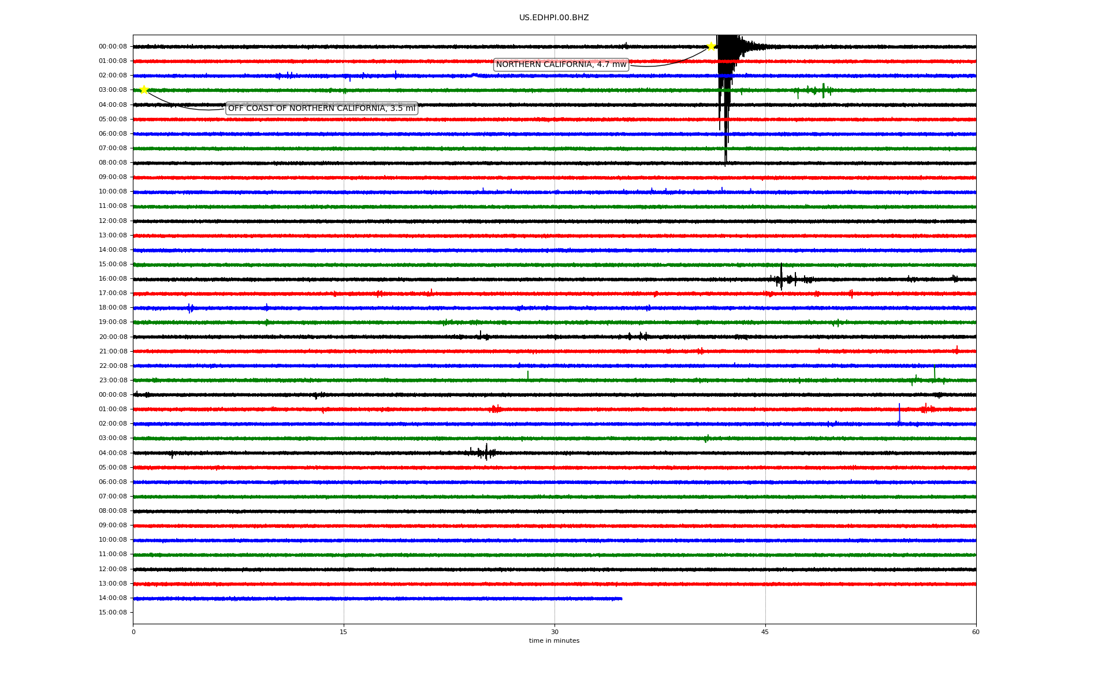Screen dimensions: 1109x693
Task: Click the 30 tick on time axis
Action: click(x=554, y=632)
